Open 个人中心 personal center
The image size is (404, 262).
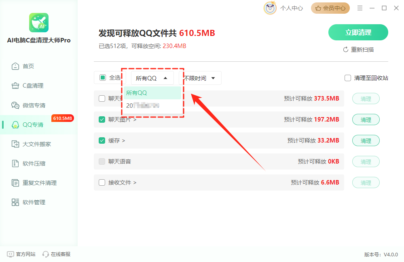click(292, 8)
